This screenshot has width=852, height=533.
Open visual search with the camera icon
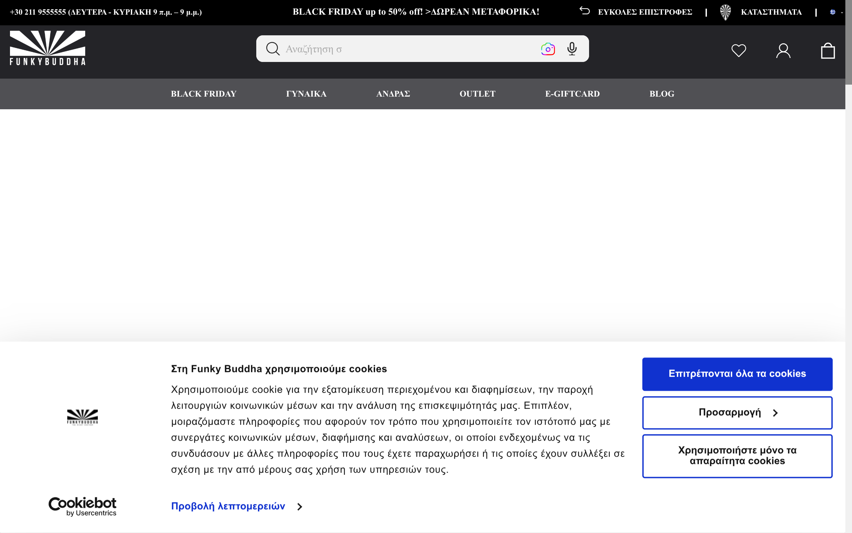[547, 49]
